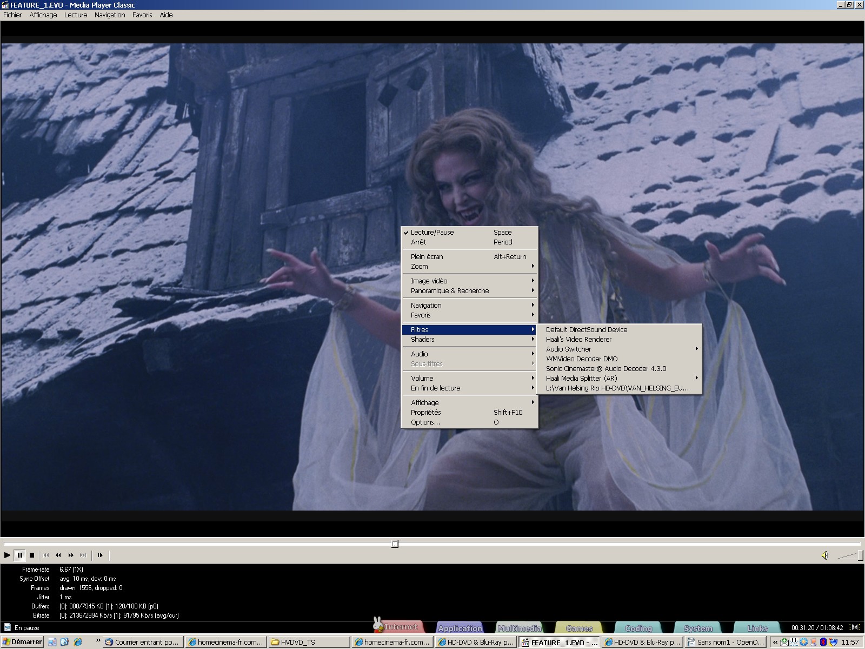Open the Lecture menu
865x649 pixels.
pos(76,15)
